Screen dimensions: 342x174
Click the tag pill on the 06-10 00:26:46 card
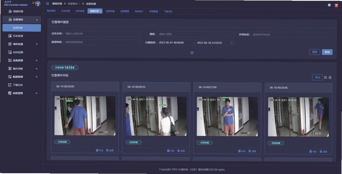(276, 143)
